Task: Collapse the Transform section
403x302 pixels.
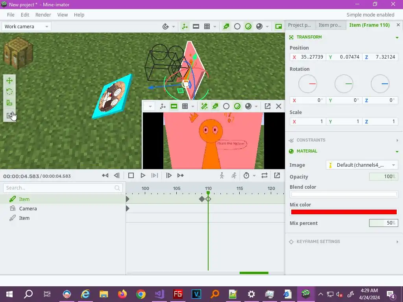Action: [397, 37]
